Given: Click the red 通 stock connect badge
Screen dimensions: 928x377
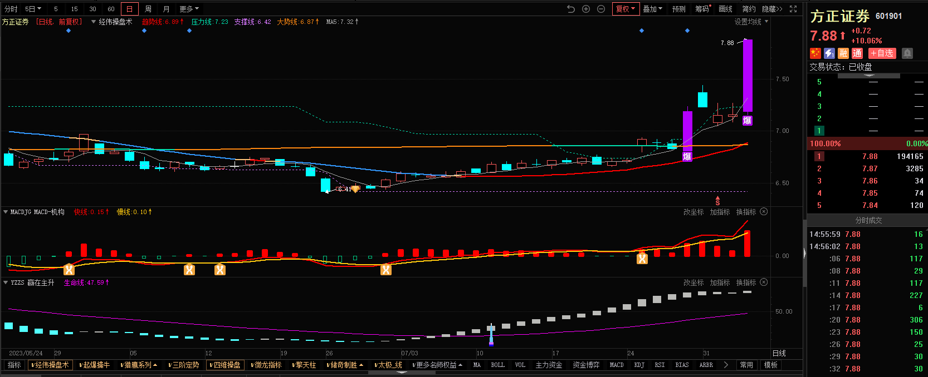Looking at the screenshot, I should [x=857, y=53].
